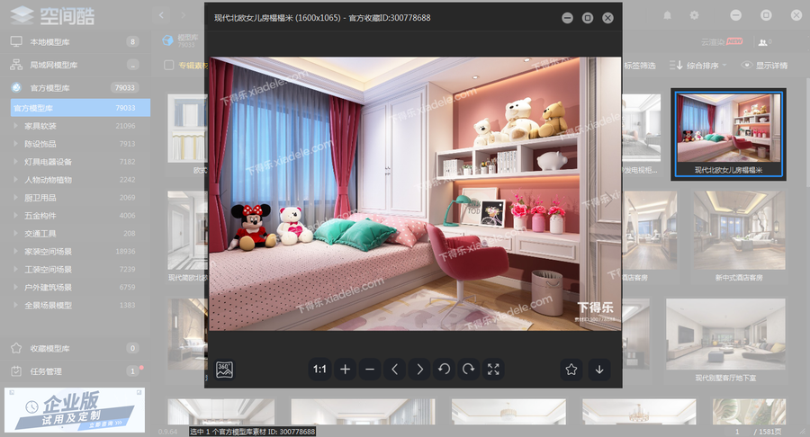Open the 标签筛选 filter
Screen dimensions: 810x437
[x=640, y=66]
